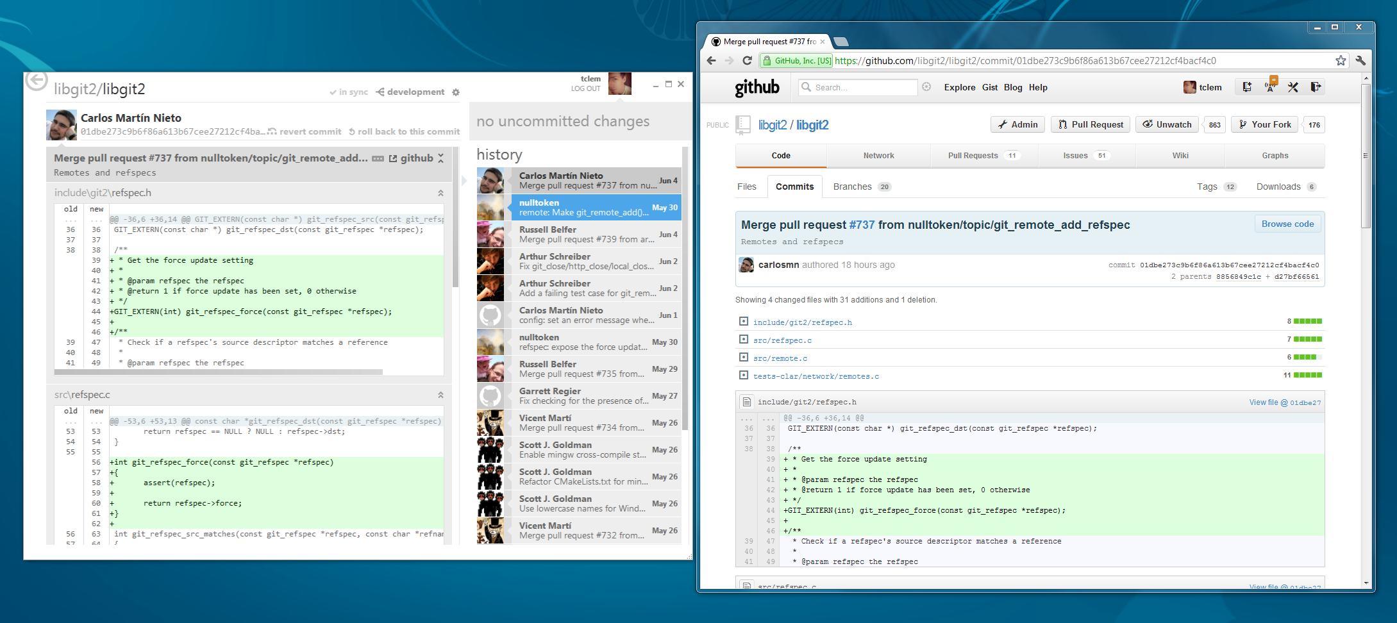The width and height of the screenshot is (1397, 623).
Task: Collapse the include\git2\refspec.h diff section
Action: (x=440, y=193)
